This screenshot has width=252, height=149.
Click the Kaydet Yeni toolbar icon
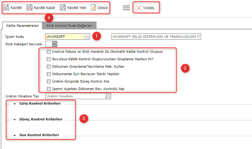(63, 8)
